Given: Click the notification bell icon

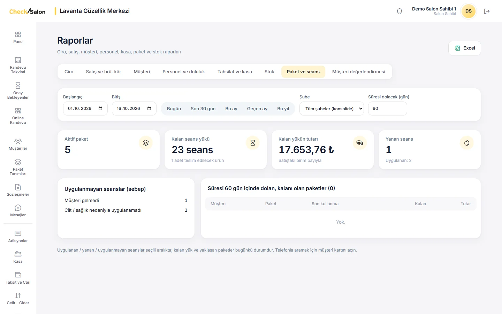Looking at the screenshot, I should (x=400, y=11).
